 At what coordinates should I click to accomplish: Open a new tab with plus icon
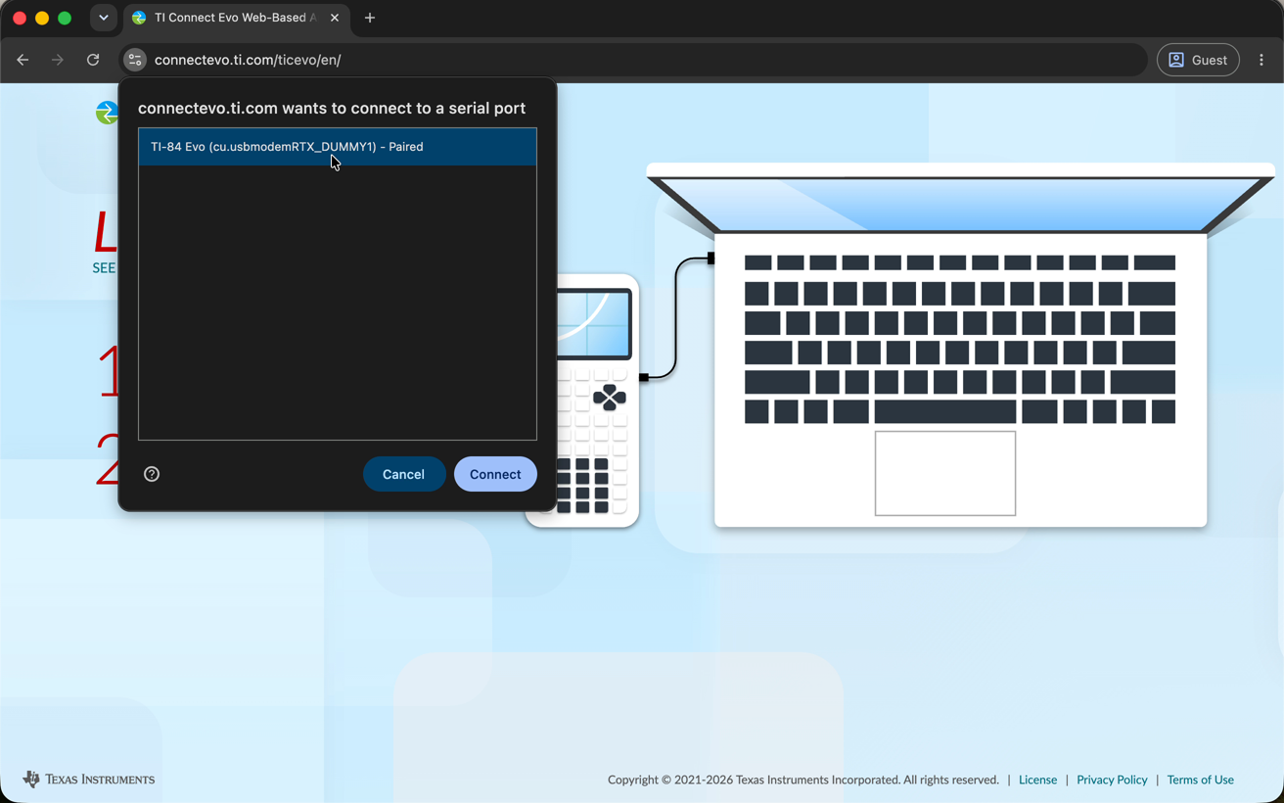click(x=370, y=18)
